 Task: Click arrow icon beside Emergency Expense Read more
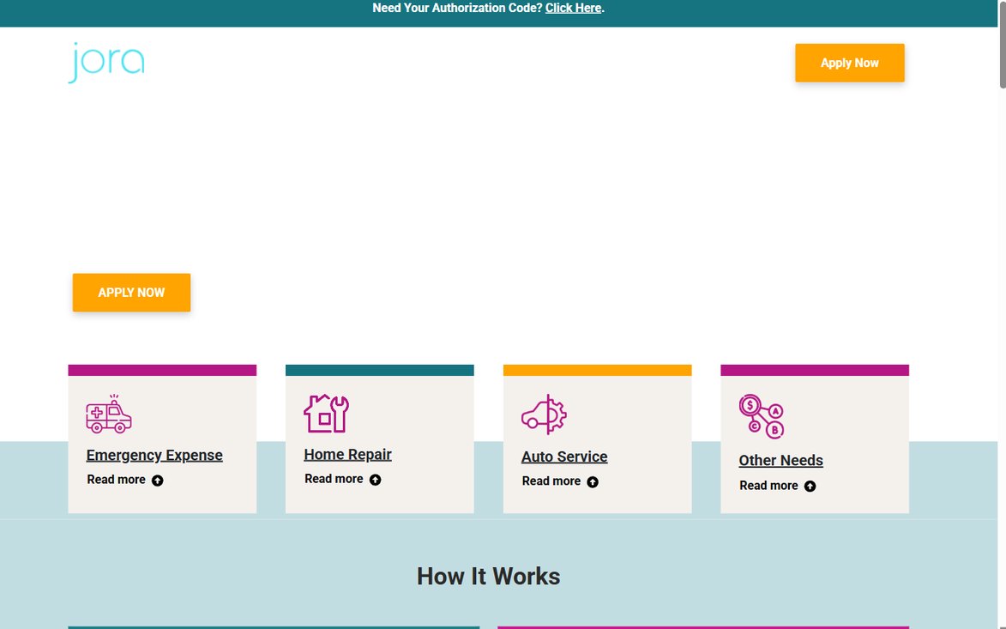point(157,481)
